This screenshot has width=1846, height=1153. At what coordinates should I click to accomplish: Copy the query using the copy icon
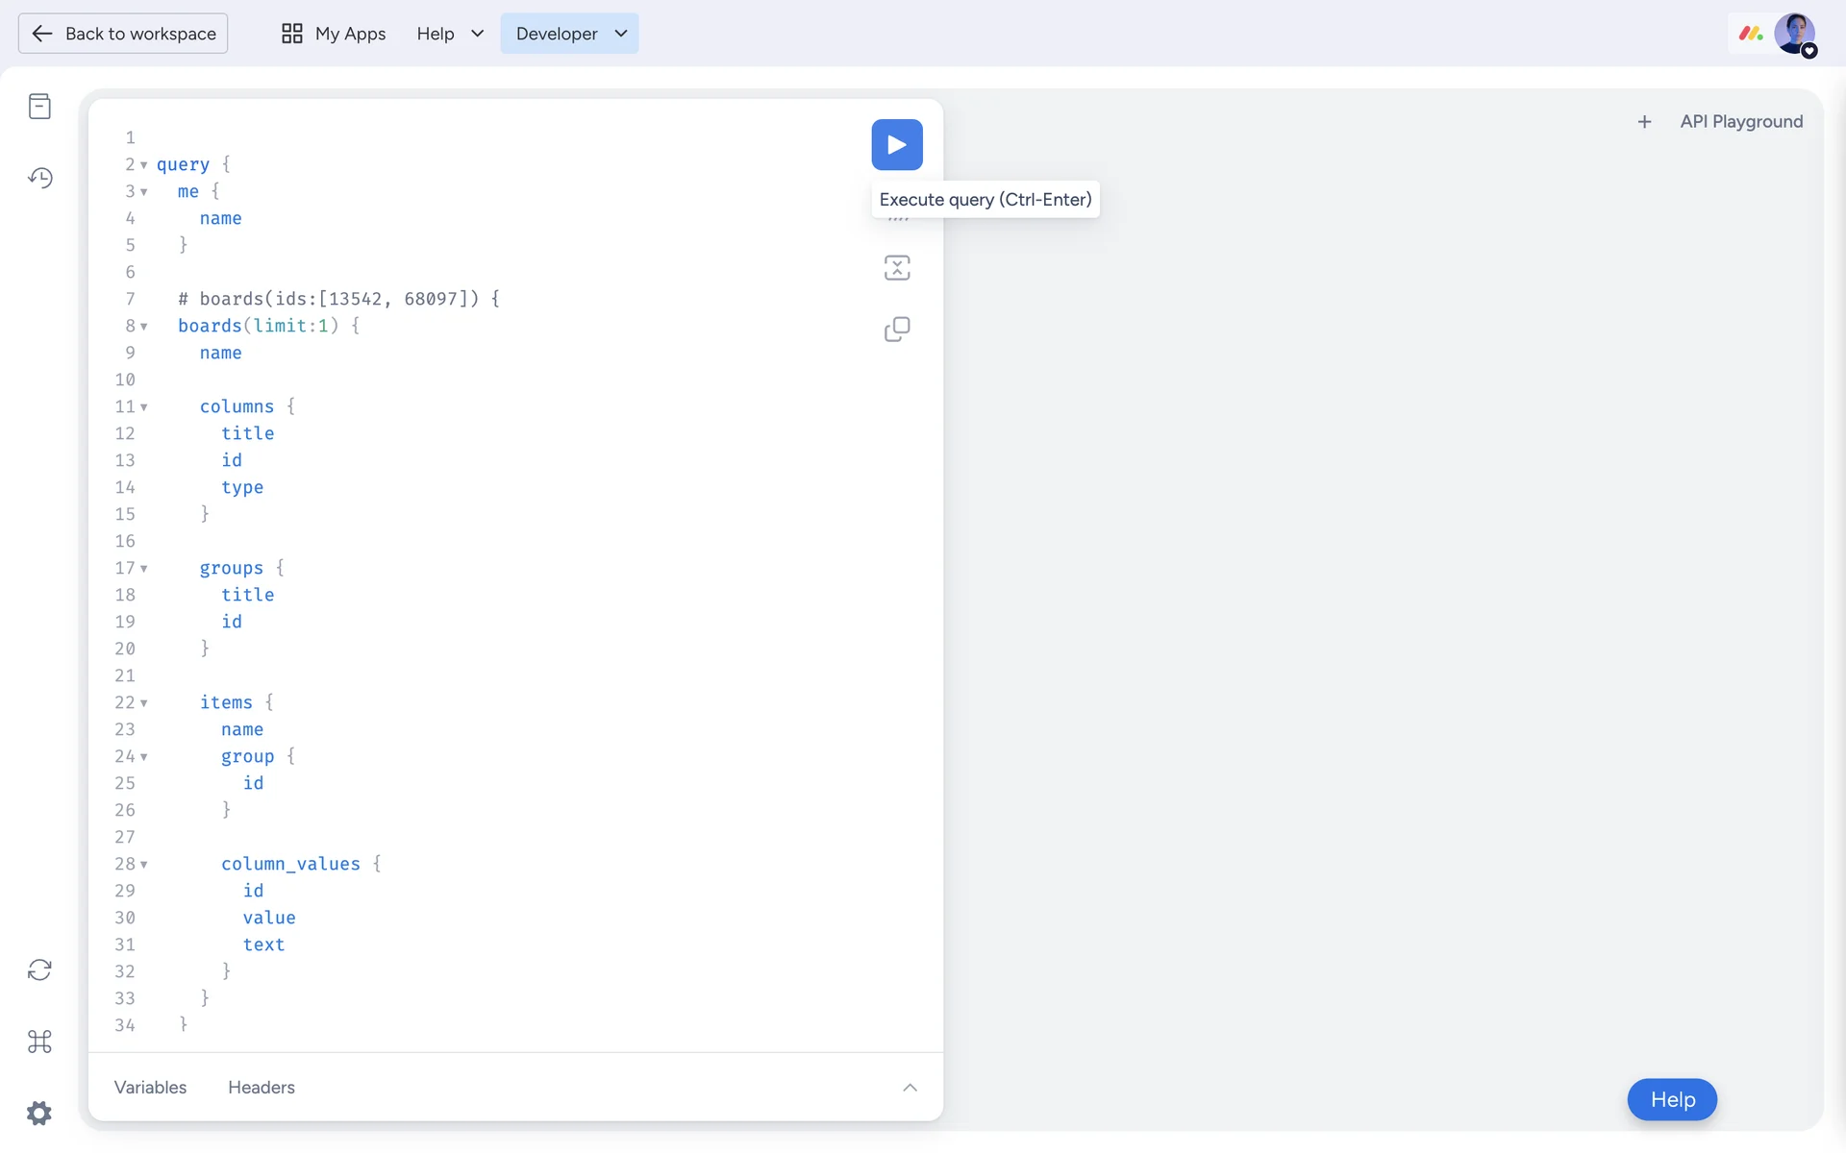[896, 330]
